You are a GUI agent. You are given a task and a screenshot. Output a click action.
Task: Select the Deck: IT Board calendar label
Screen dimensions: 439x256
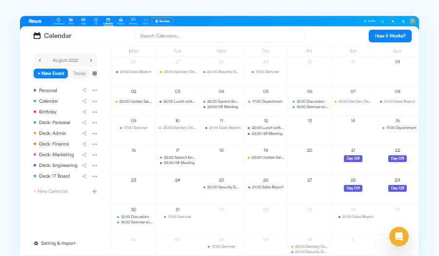point(55,176)
